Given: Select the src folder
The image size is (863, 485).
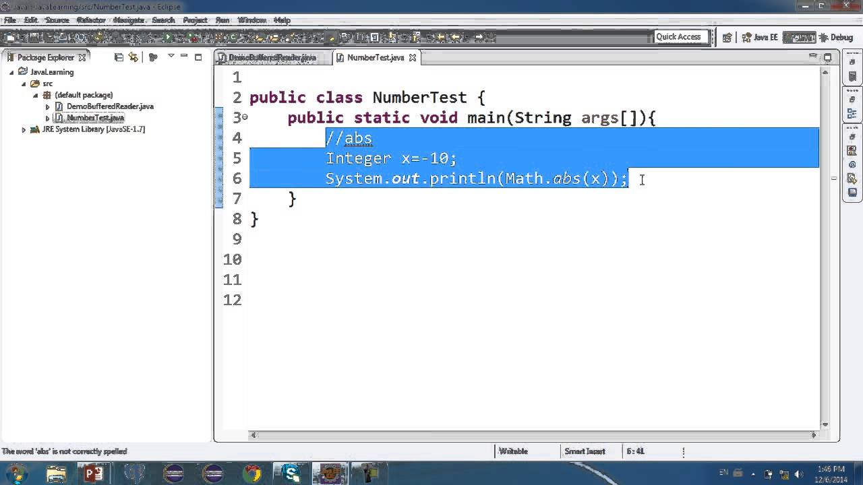Looking at the screenshot, I should (x=47, y=84).
